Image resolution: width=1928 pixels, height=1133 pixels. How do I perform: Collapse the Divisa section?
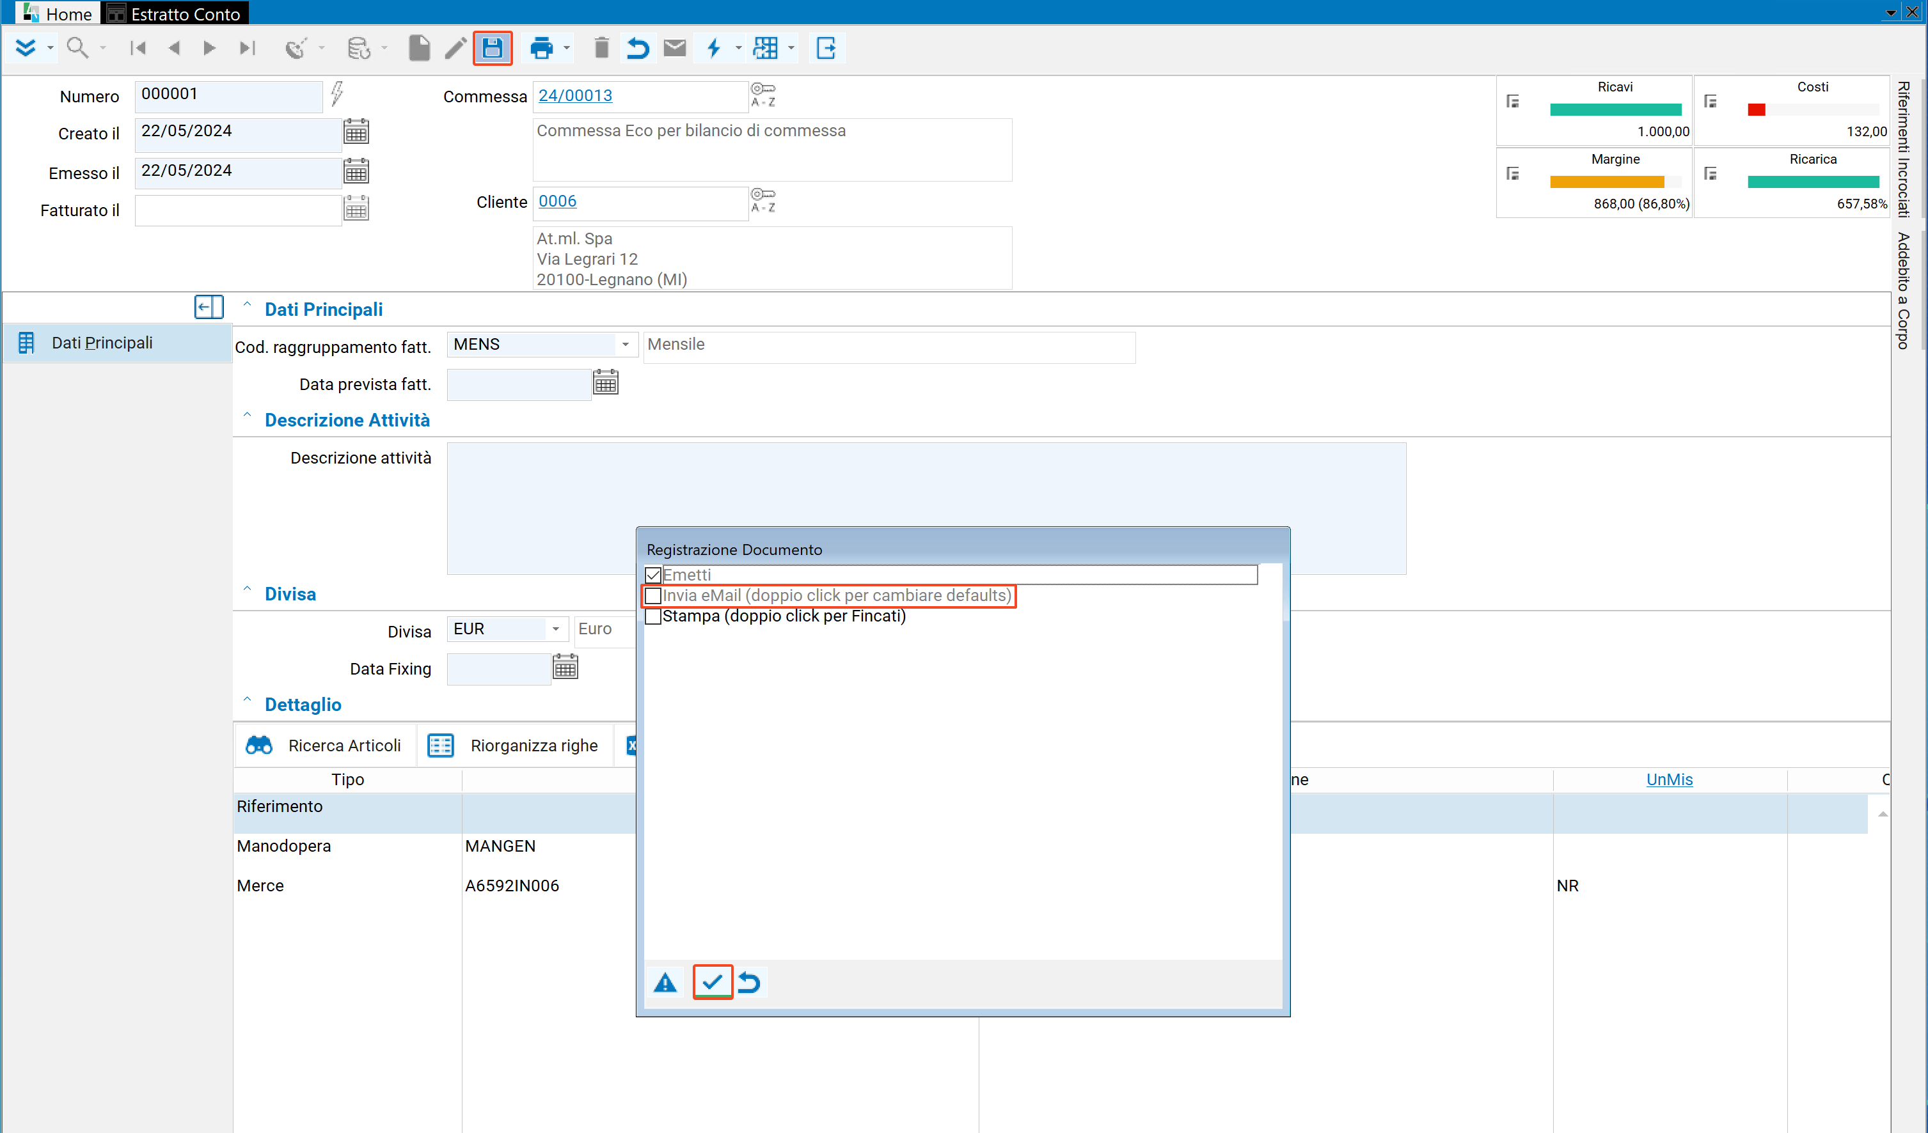click(x=247, y=590)
